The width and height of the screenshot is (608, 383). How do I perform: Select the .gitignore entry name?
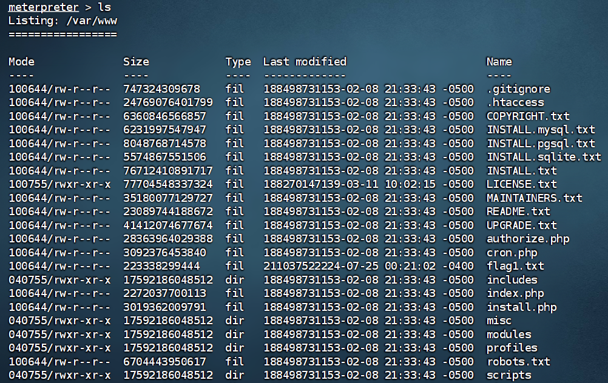518,89
